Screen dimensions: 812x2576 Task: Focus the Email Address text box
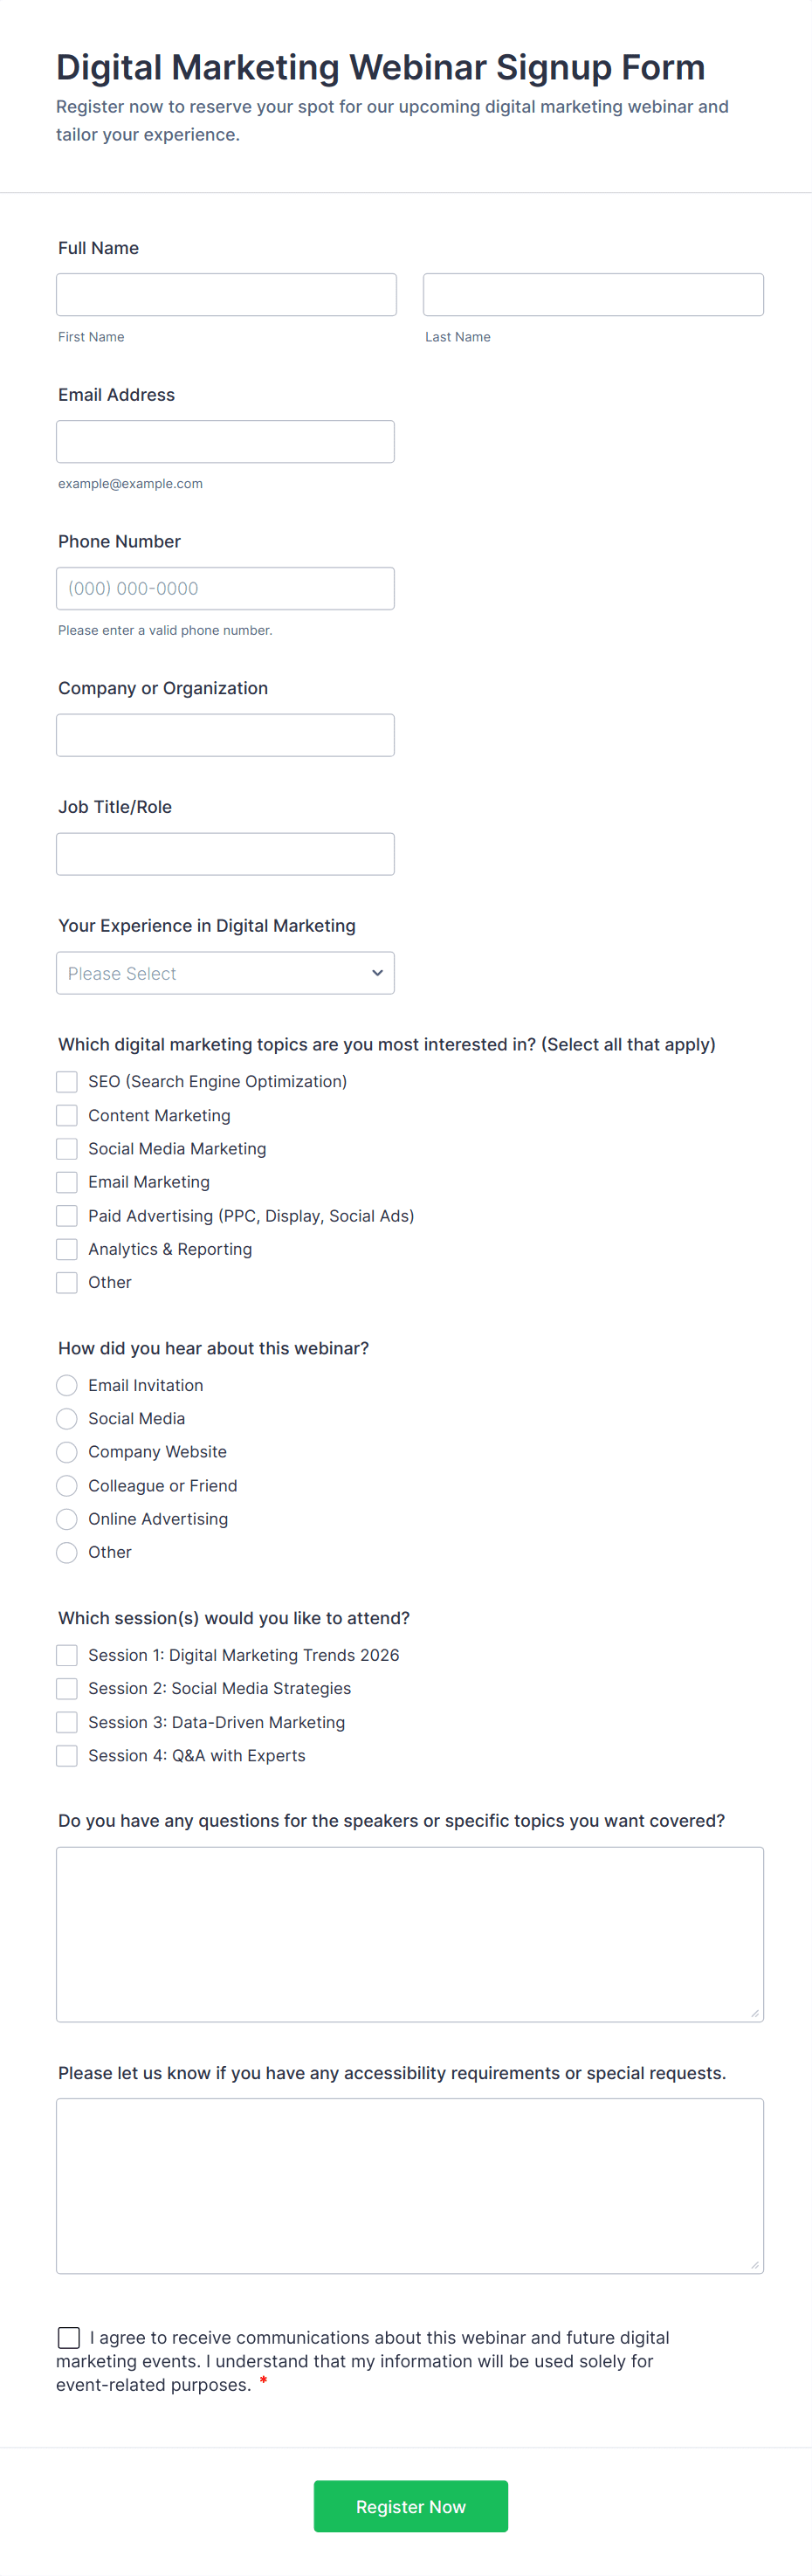click(225, 441)
